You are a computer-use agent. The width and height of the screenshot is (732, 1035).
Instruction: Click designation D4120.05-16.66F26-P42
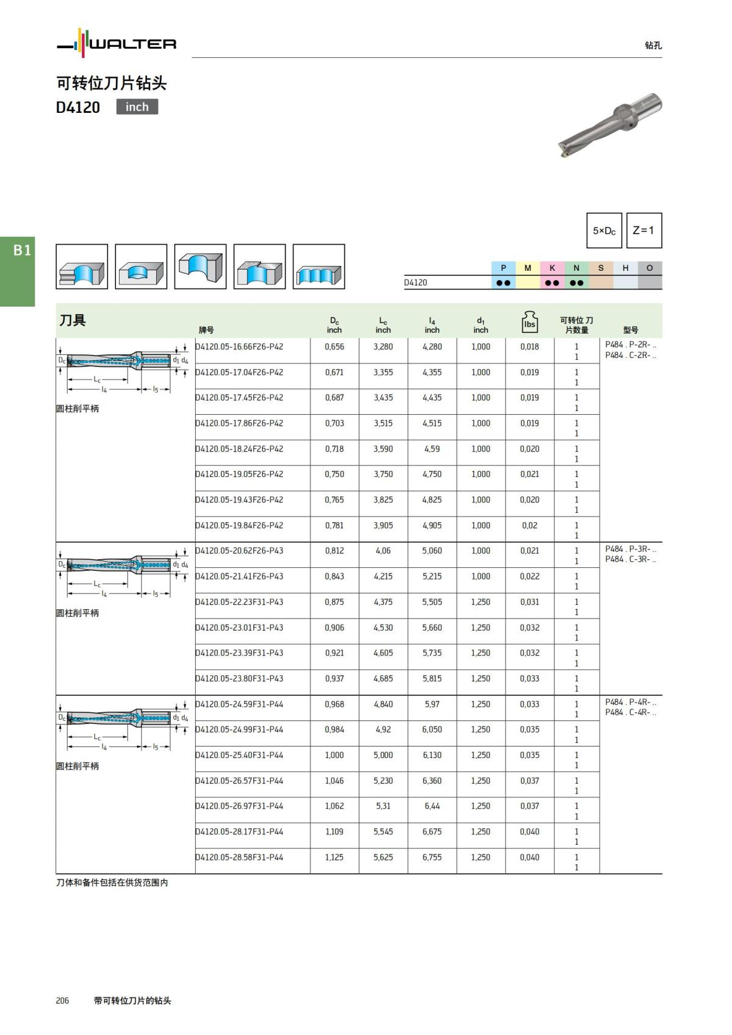239,346
